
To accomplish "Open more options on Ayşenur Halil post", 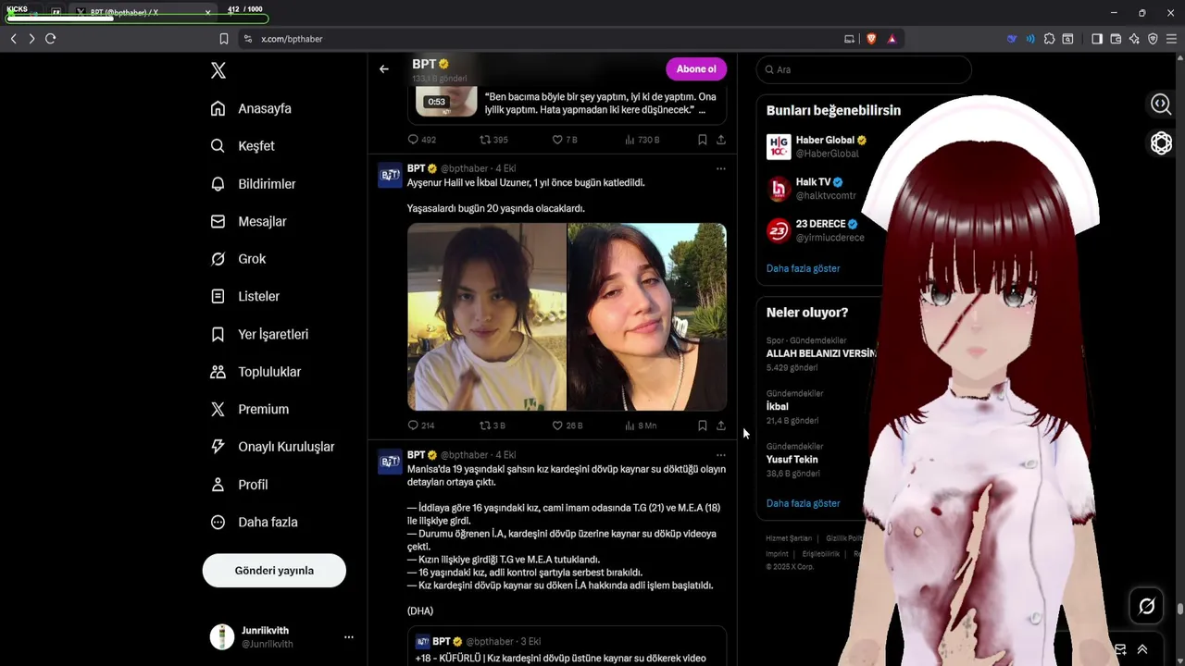I will 721,168.
